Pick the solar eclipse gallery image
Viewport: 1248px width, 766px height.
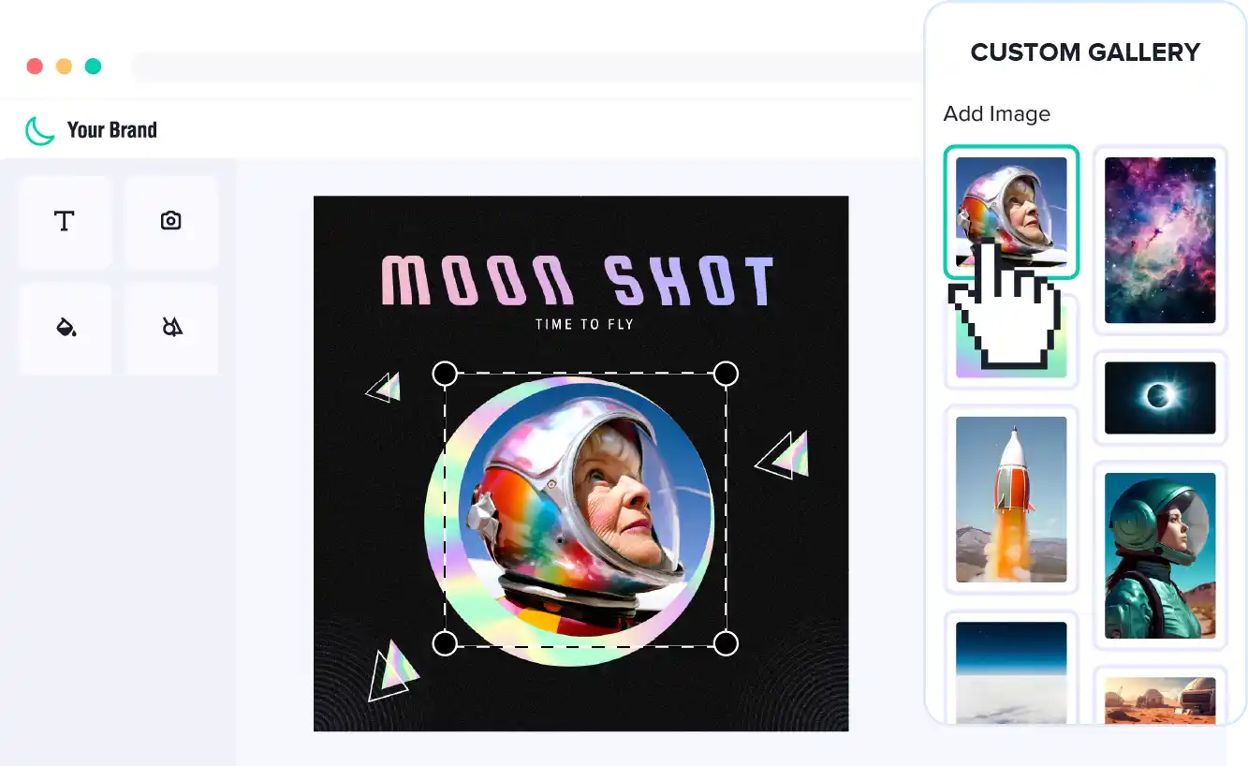coord(1160,398)
